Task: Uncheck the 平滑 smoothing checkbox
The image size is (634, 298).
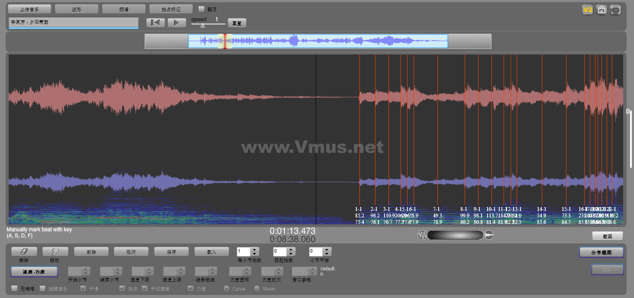Action: [x=83, y=288]
